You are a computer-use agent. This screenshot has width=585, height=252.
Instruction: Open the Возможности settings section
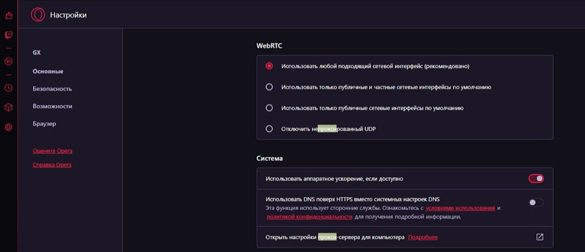[x=52, y=106]
